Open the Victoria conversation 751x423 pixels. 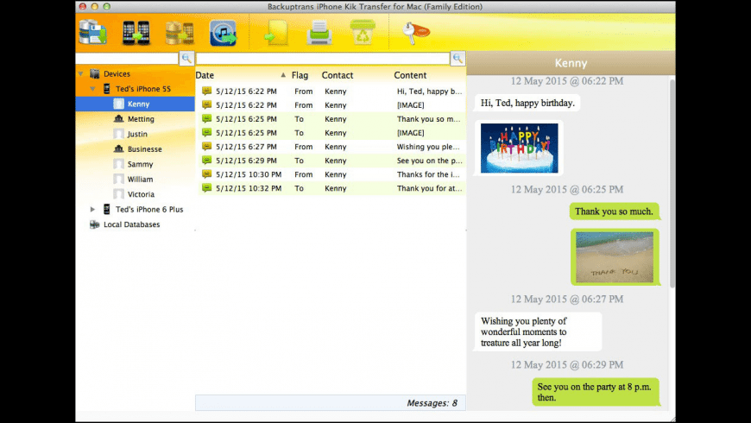141,194
